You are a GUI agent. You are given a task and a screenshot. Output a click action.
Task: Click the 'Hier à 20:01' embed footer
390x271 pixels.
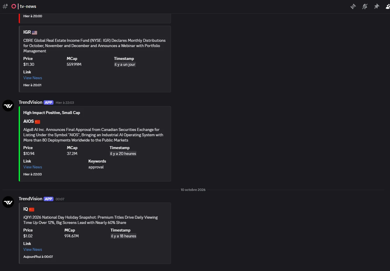[x=32, y=85]
